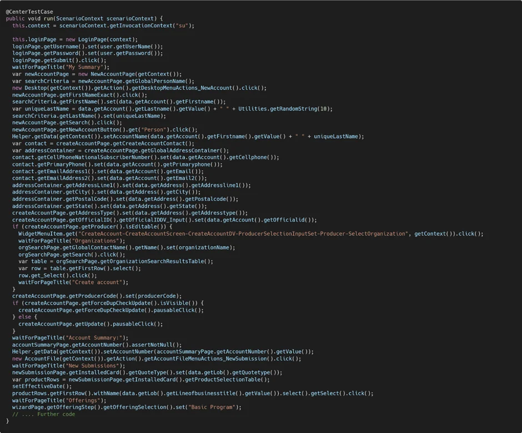Click the setEffectiveDate() line
The height and width of the screenshot is (433, 522).
42,386
